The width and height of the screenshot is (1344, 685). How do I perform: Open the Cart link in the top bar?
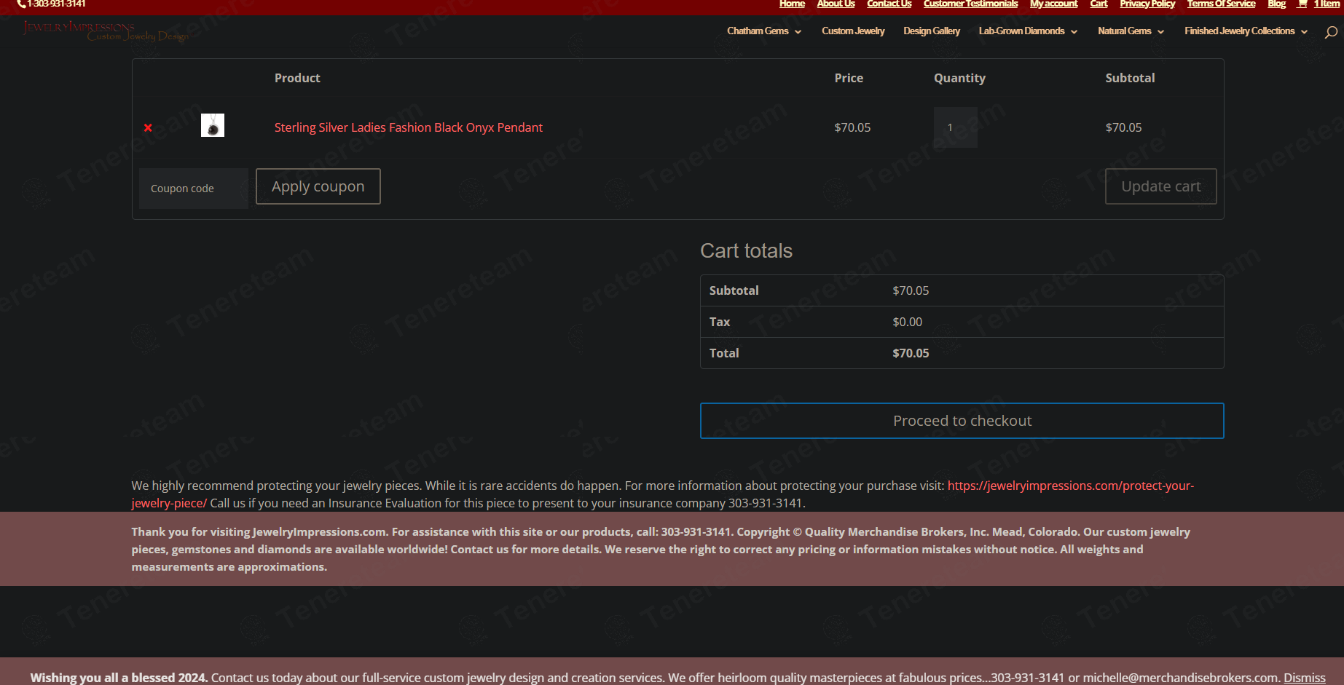click(1099, 4)
